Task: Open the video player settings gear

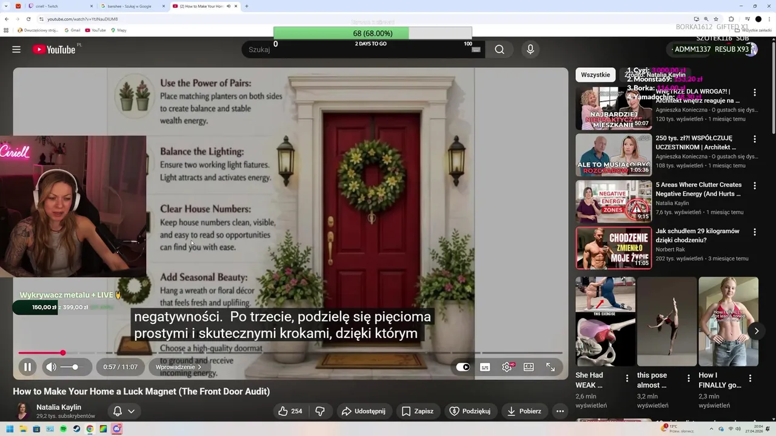Action: click(x=507, y=367)
